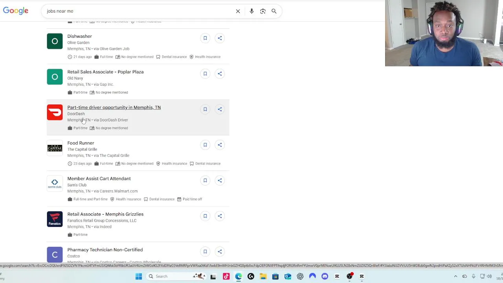Screen dimensions: 503x283
Task: Open Outlook from the taskbar
Action: pyautogui.click(x=288, y=276)
